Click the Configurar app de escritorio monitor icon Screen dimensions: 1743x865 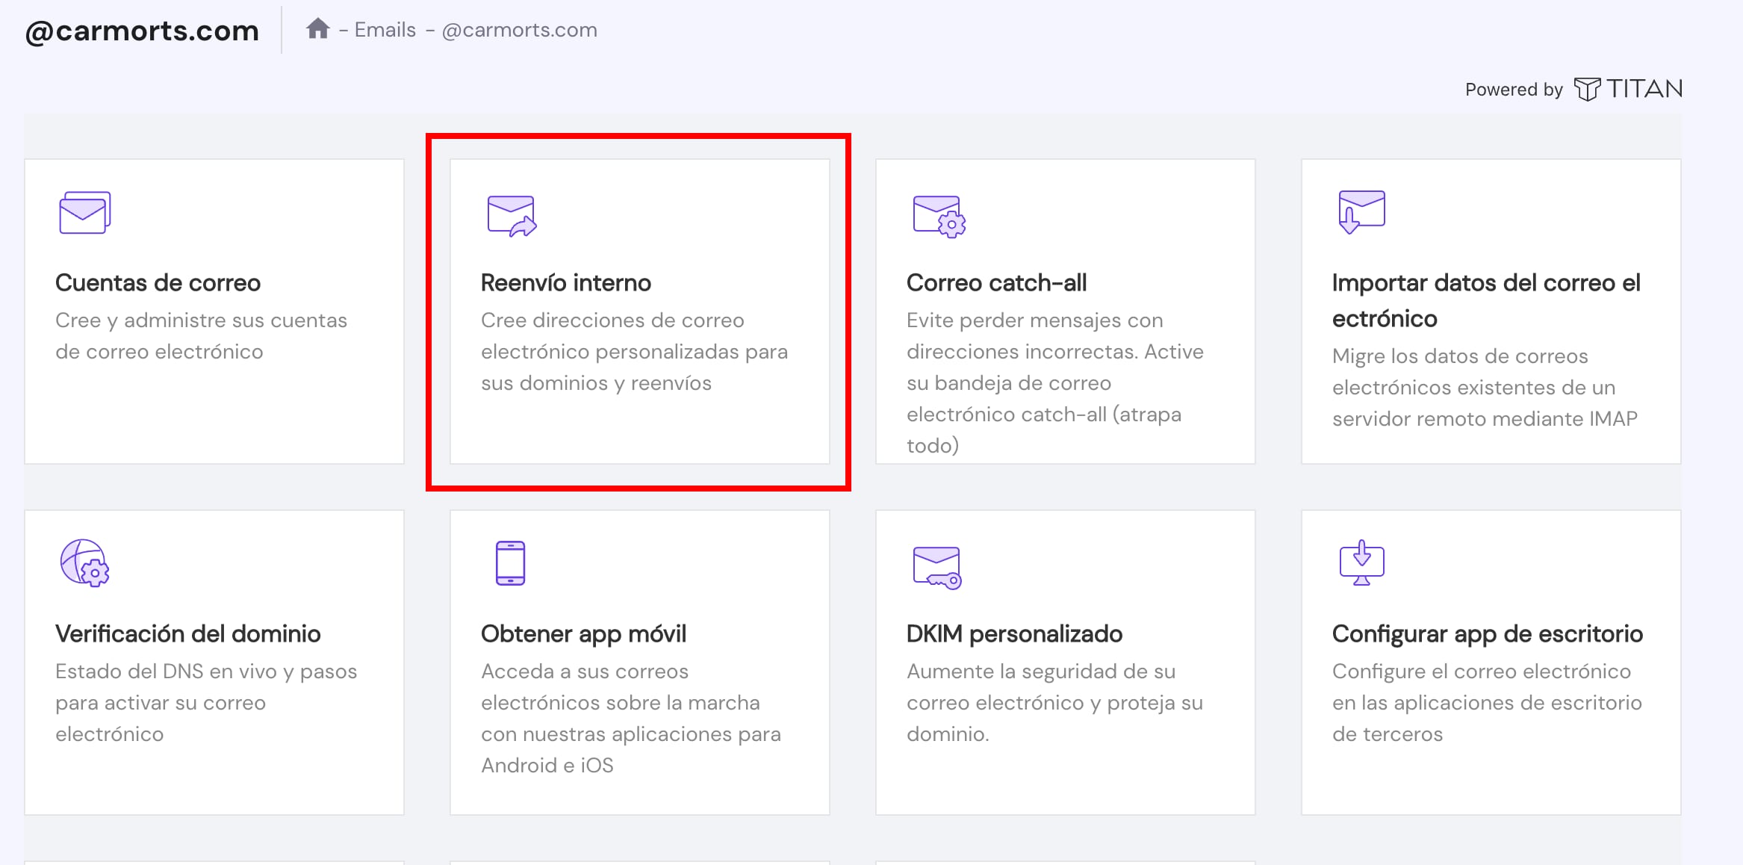click(1361, 563)
